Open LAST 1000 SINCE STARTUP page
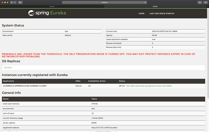Viewport: 209px width, 132px height. (x=162, y=14)
